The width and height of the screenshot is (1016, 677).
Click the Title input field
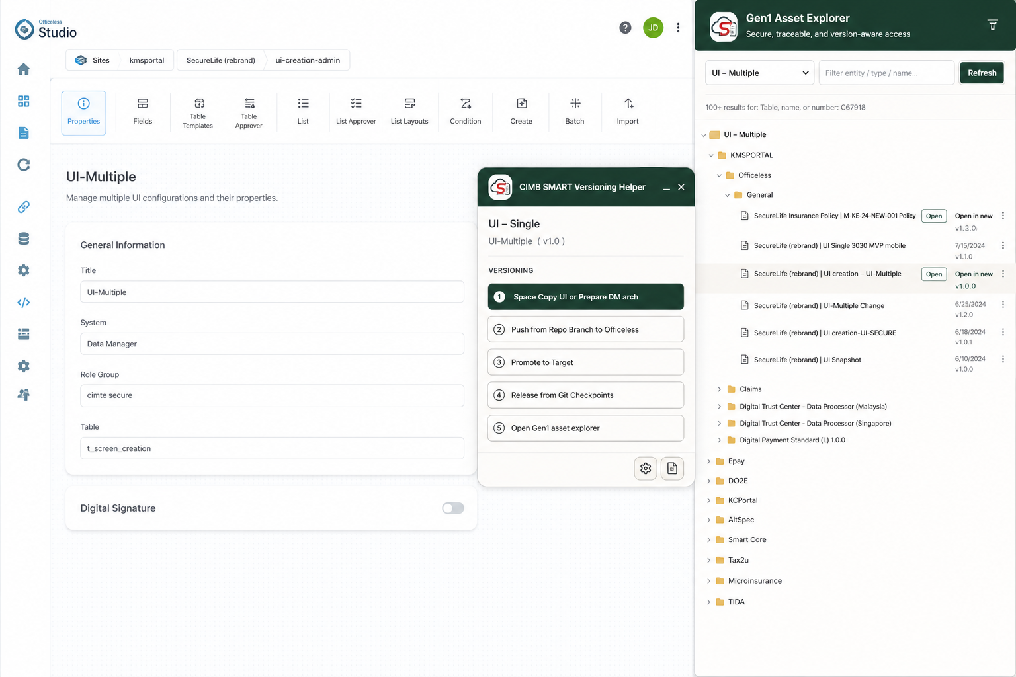click(x=272, y=292)
